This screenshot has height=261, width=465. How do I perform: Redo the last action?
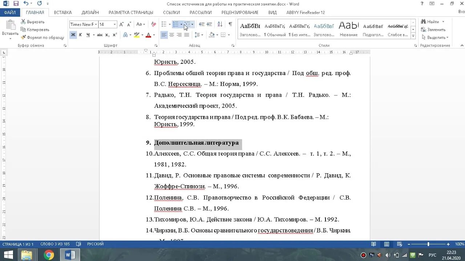pyautogui.click(x=39, y=4)
